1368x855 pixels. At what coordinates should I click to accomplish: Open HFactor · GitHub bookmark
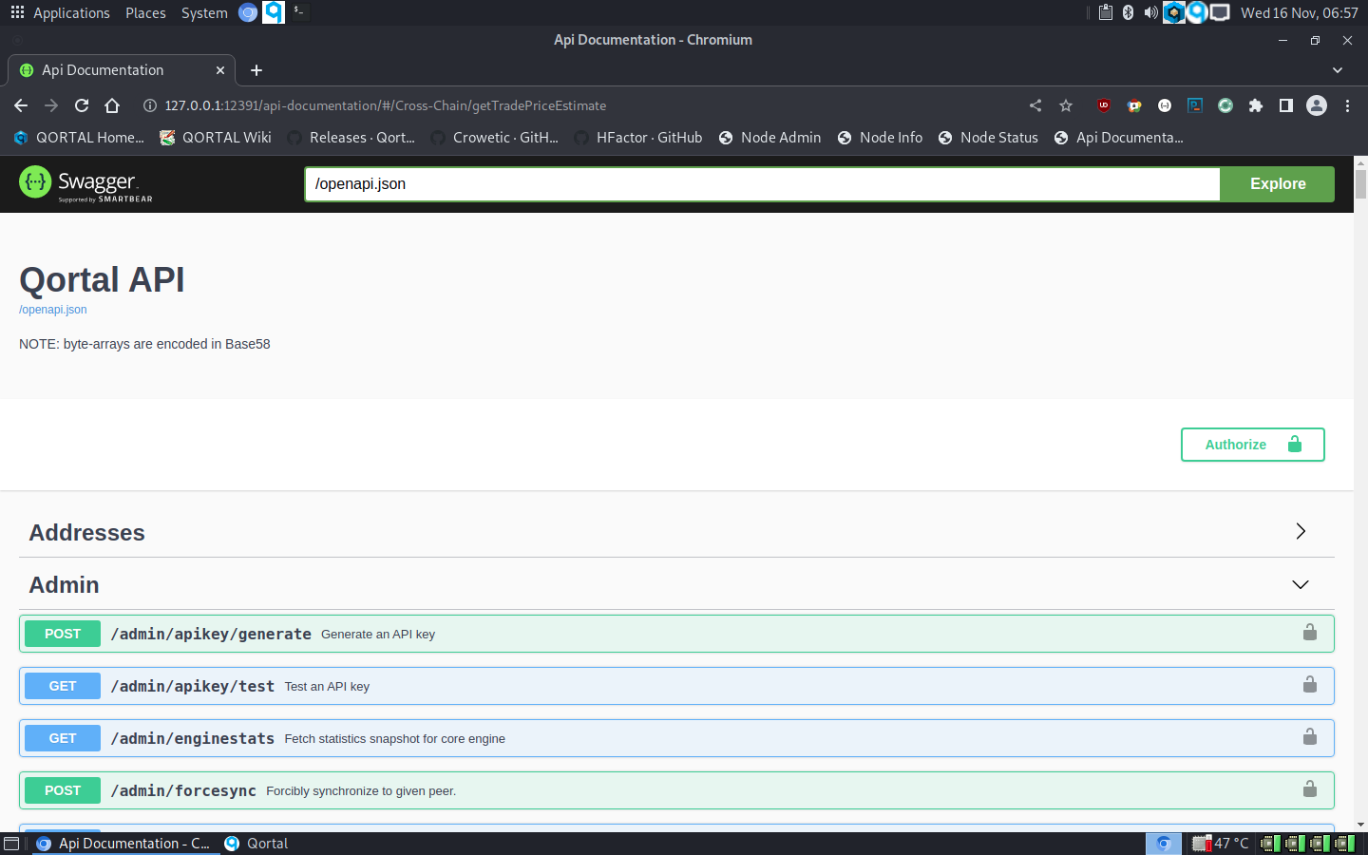637,138
